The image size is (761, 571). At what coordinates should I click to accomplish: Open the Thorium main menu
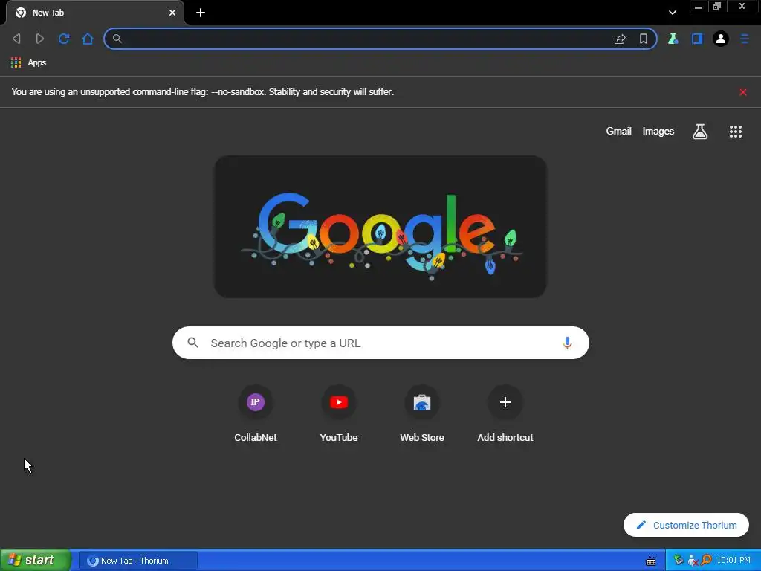pos(745,39)
